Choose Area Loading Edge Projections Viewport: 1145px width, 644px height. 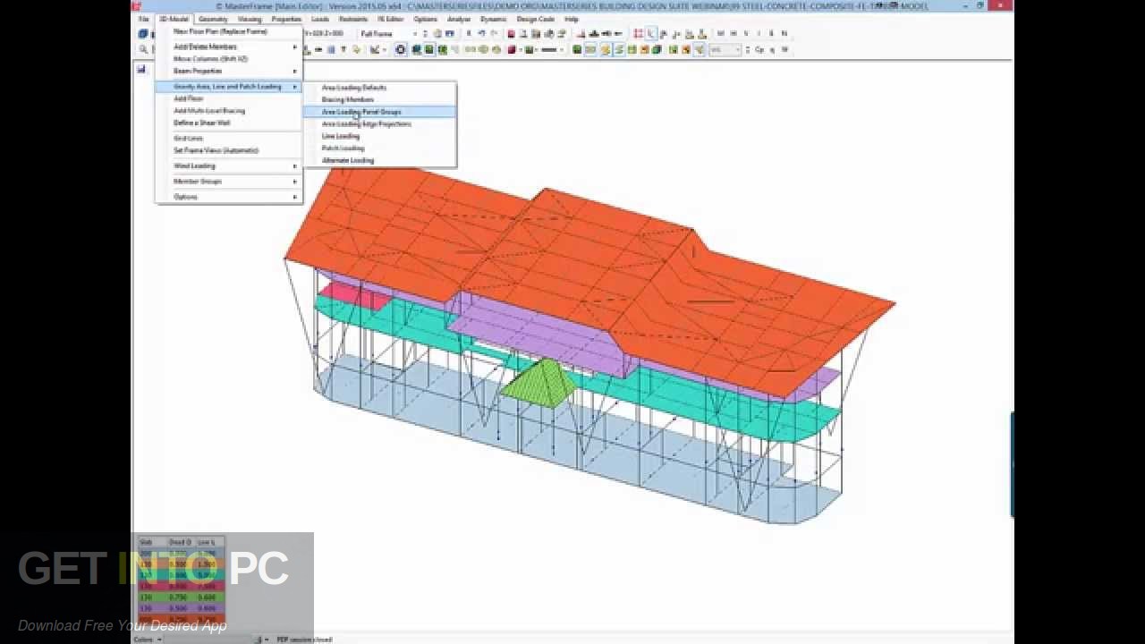[x=367, y=124]
